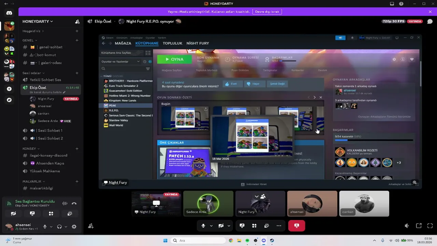Open camera options arrow in call bar
Image resolution: width=437 pixels, height=246 pixels.
229,226
